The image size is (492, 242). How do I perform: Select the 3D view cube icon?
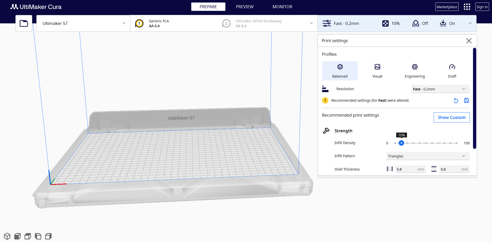point(7,236)
